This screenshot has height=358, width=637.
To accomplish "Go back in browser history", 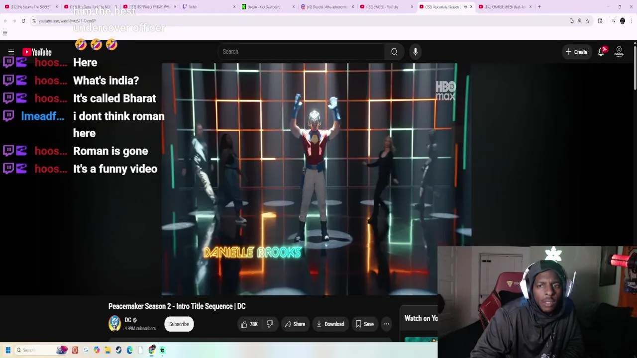I will pyautogui.click(x=5, y=21).
